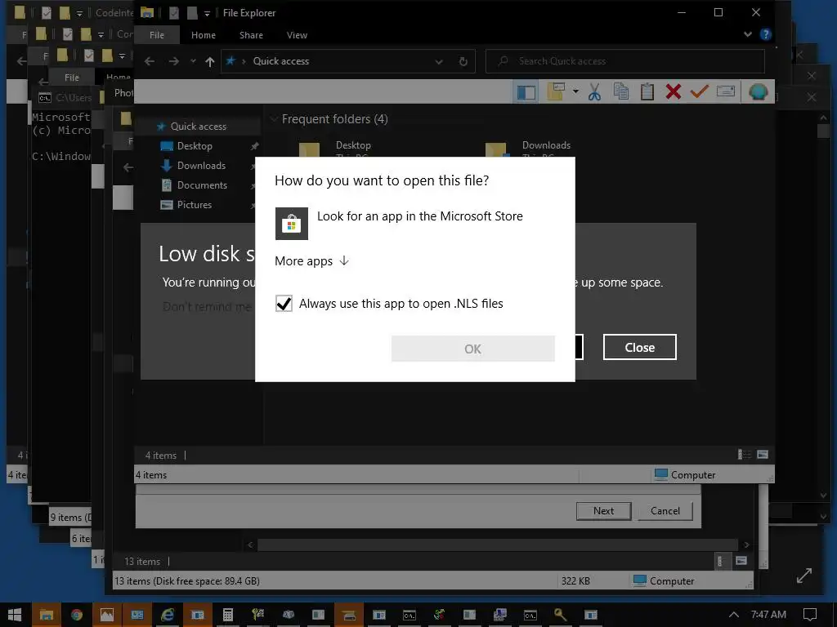Click the folder view options toolbar icon
The height and width of the screenshot is (627, 837).
[x=556, y=91]
